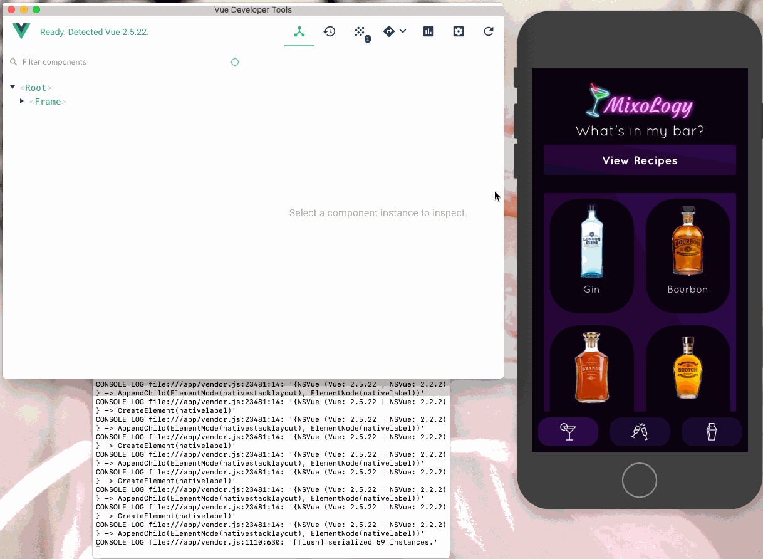Select the Scotch bottle card
763x559 pixels.
(x=688, y=368)
